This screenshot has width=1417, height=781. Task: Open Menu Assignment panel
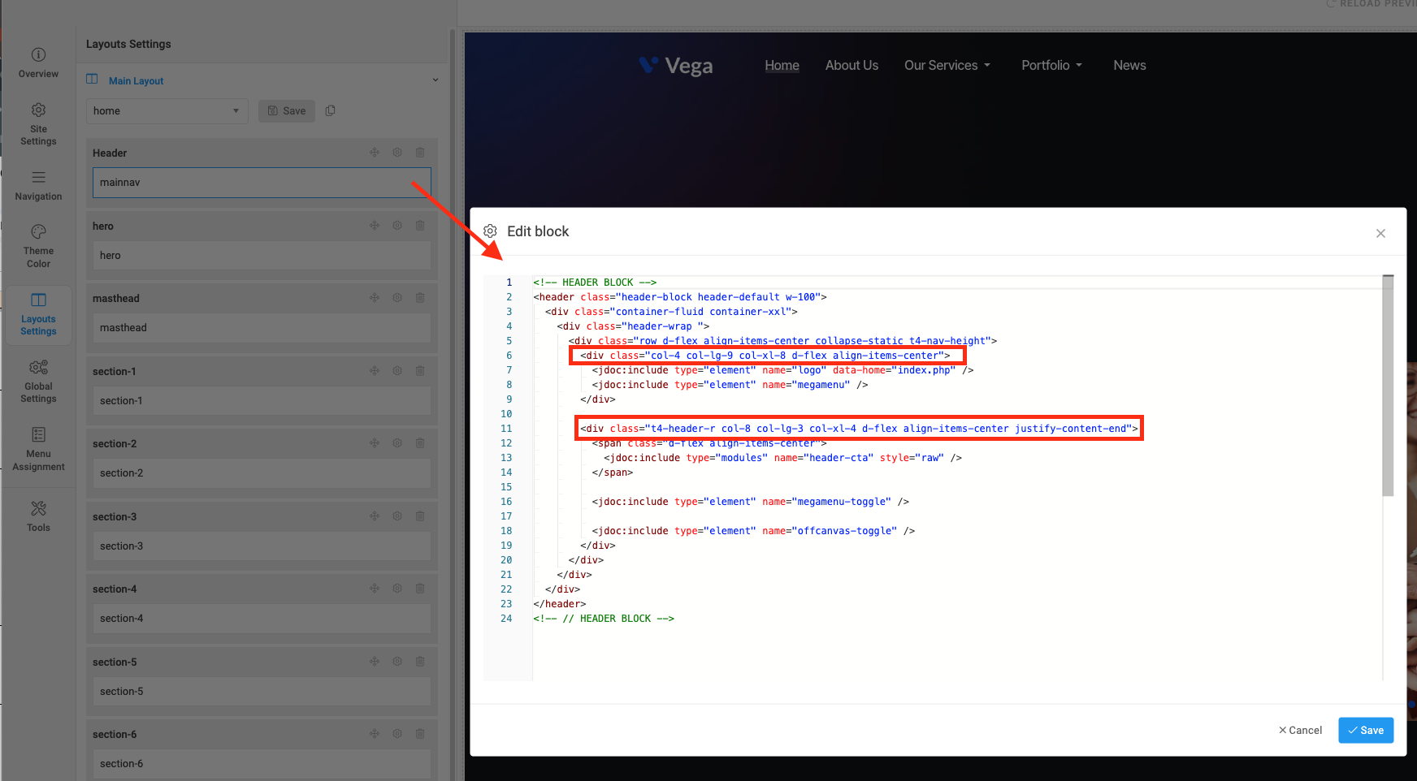(x=38, y=449)
